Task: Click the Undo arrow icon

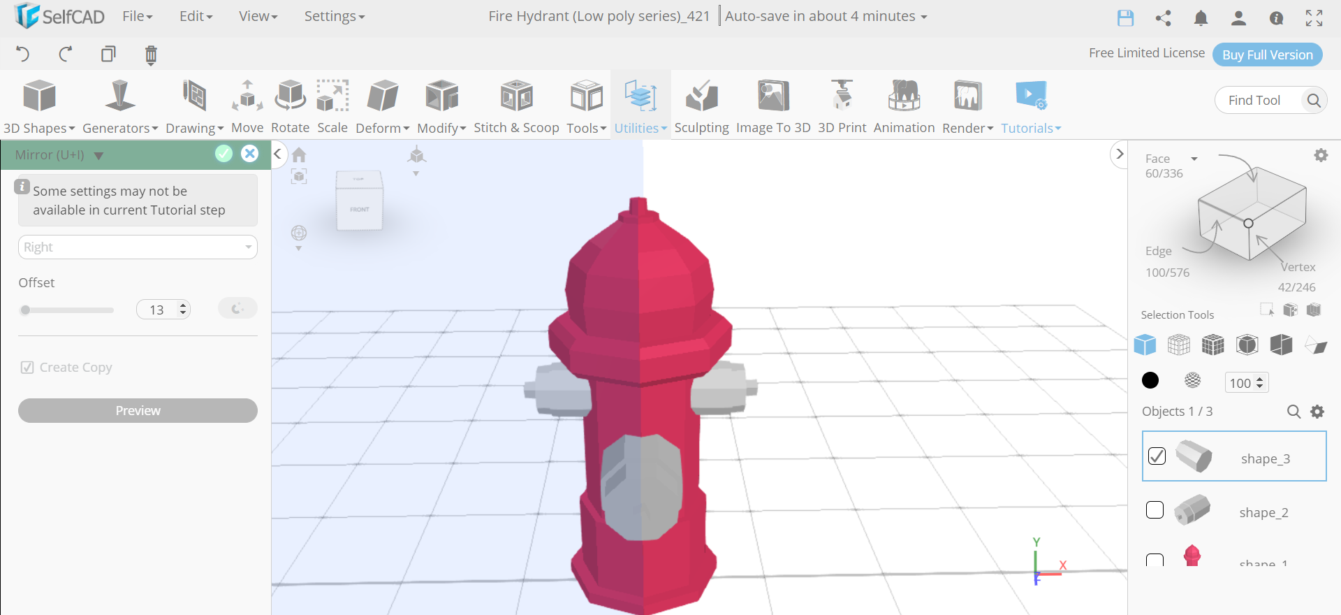Action: pos(22,54)
